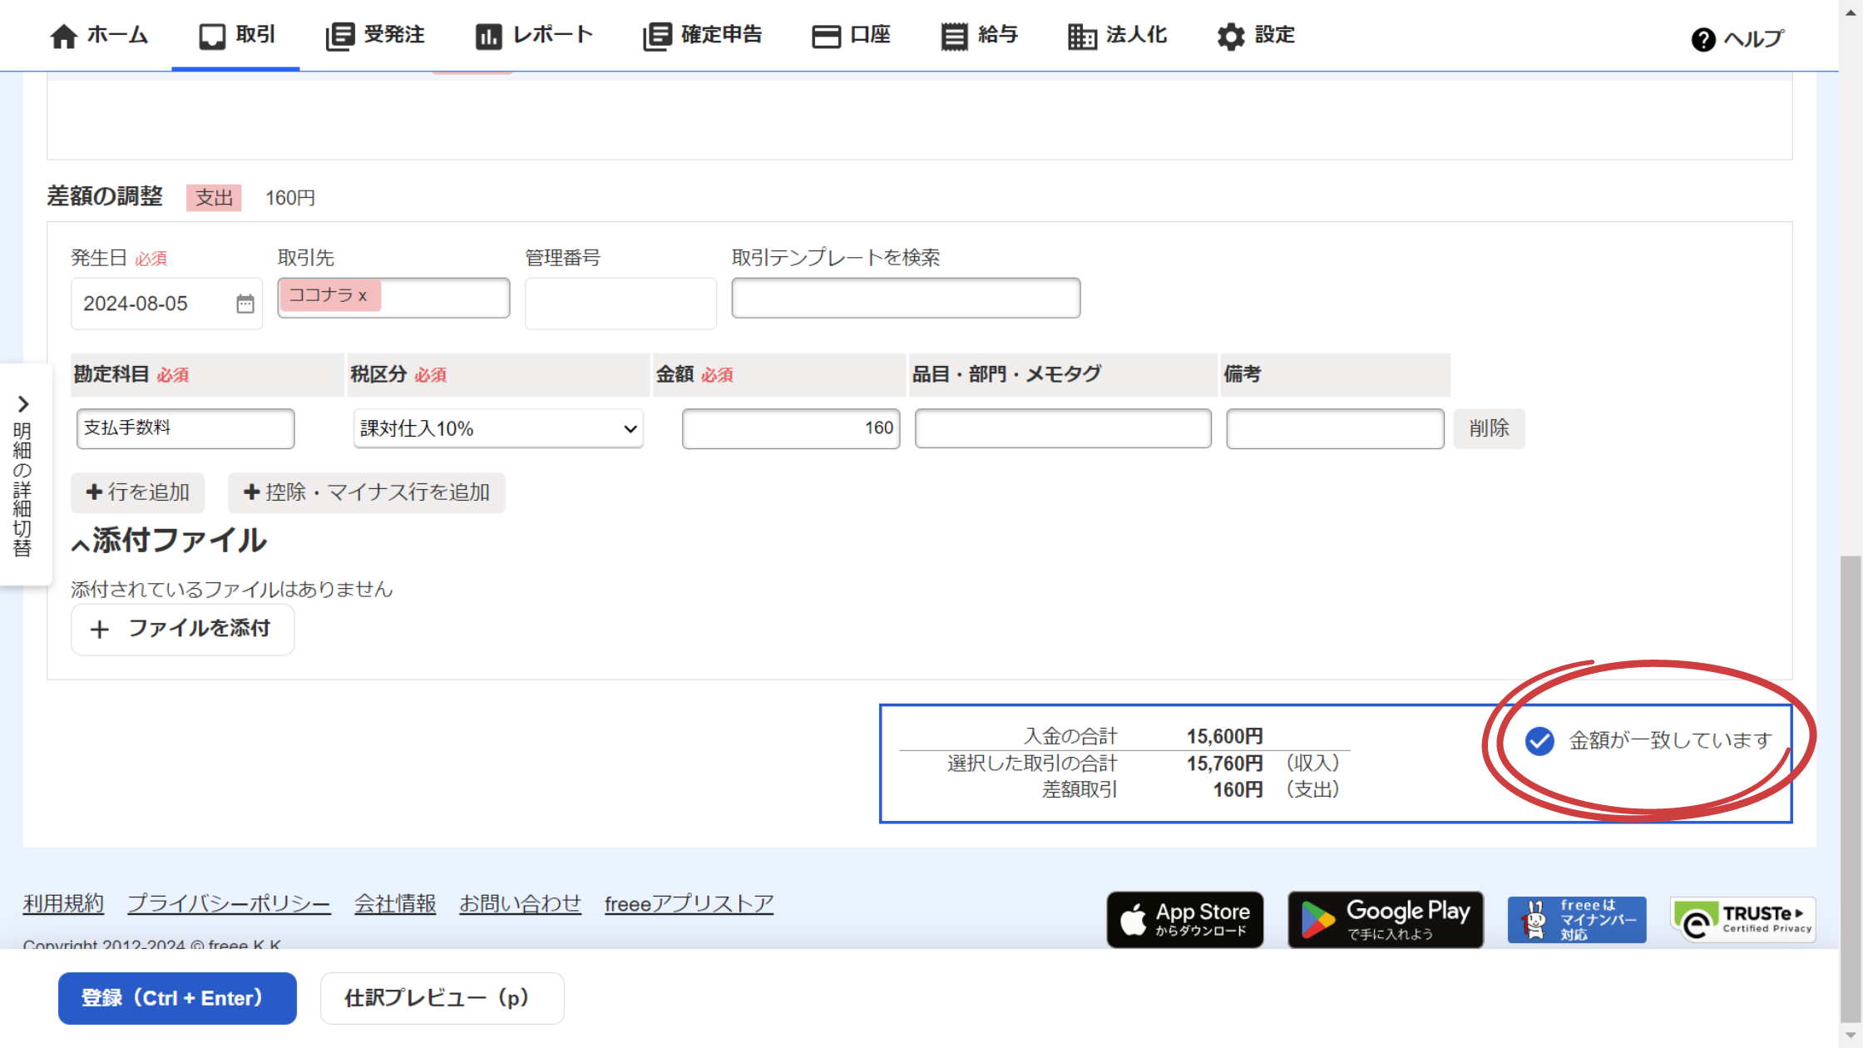1863x1048 pixels.
Task: Click the 仕訳プレビュー button
Action: (442, 998)
